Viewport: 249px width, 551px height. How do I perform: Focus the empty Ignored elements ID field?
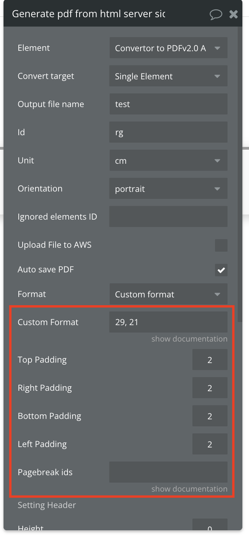168,217
